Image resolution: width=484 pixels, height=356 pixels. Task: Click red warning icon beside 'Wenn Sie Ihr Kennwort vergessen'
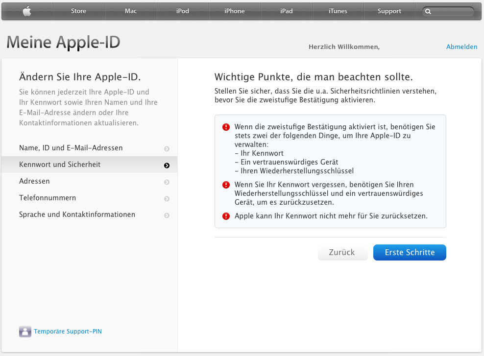(226, 185)
